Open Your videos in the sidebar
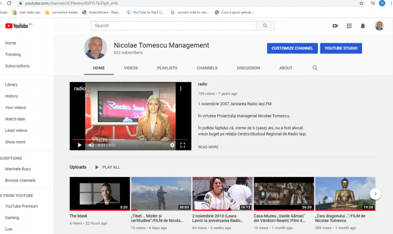The image size is (393, 234). point(16,108)
